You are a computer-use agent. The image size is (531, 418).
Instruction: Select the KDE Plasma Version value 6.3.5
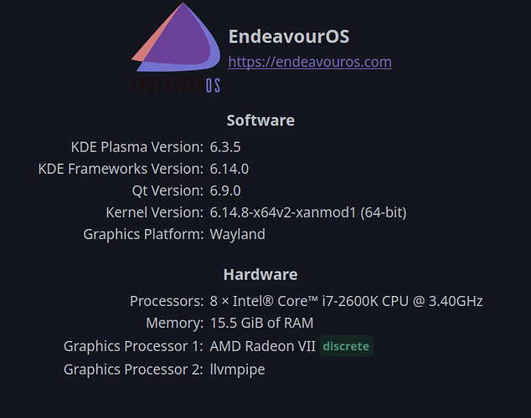click(225, 147)
